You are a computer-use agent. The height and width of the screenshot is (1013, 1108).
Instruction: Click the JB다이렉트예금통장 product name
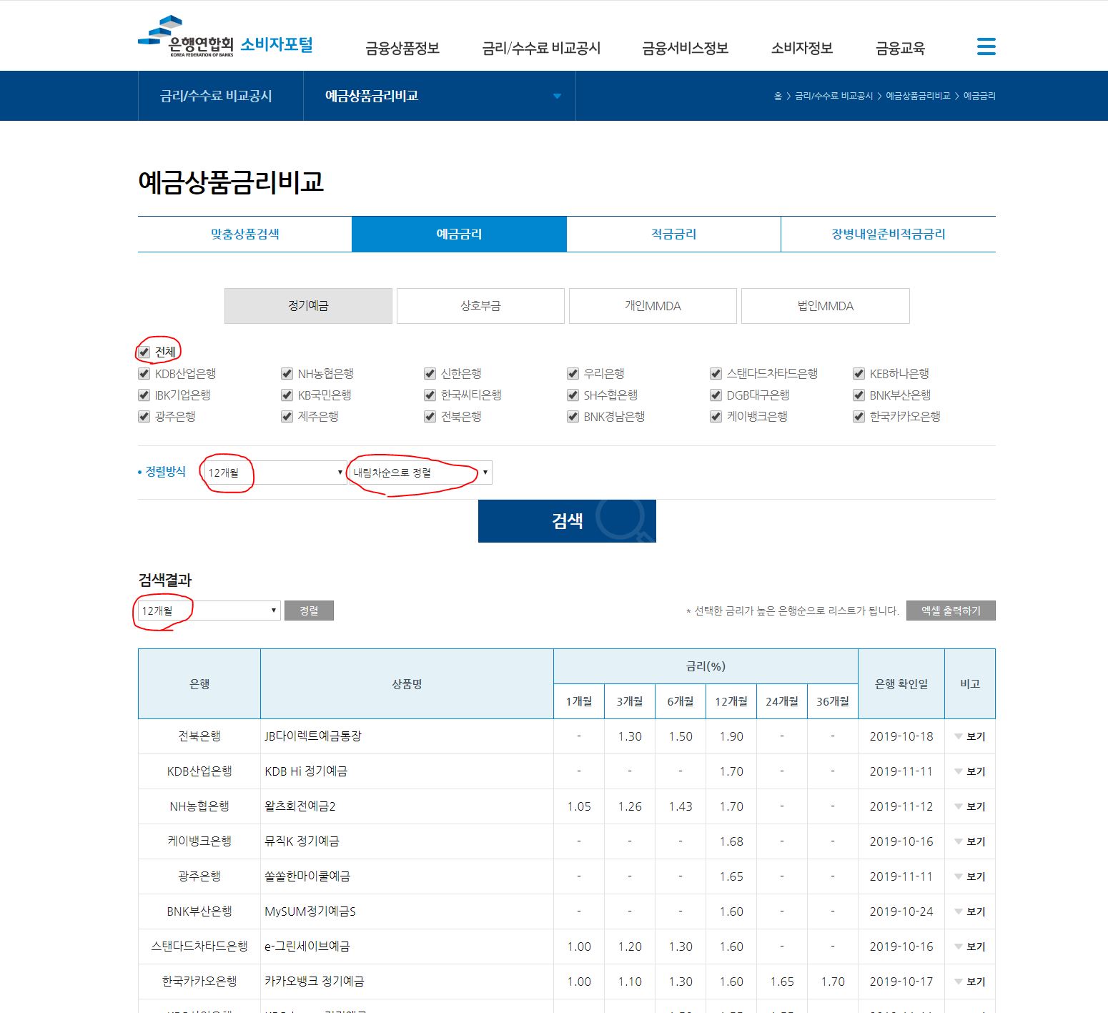313,736
